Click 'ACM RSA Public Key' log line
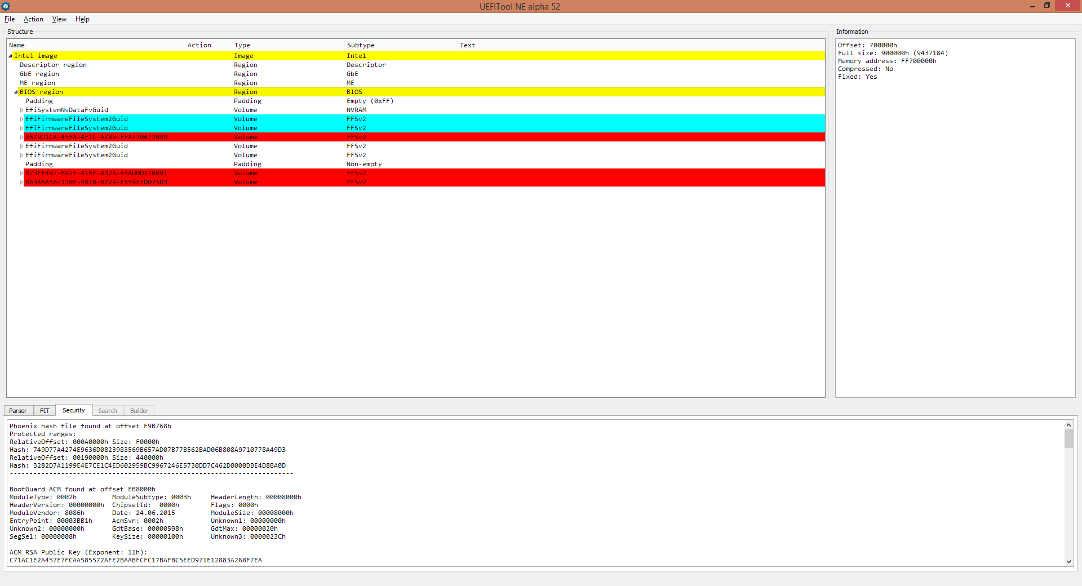Screen dimensions: 1082x586 (78, 552)
